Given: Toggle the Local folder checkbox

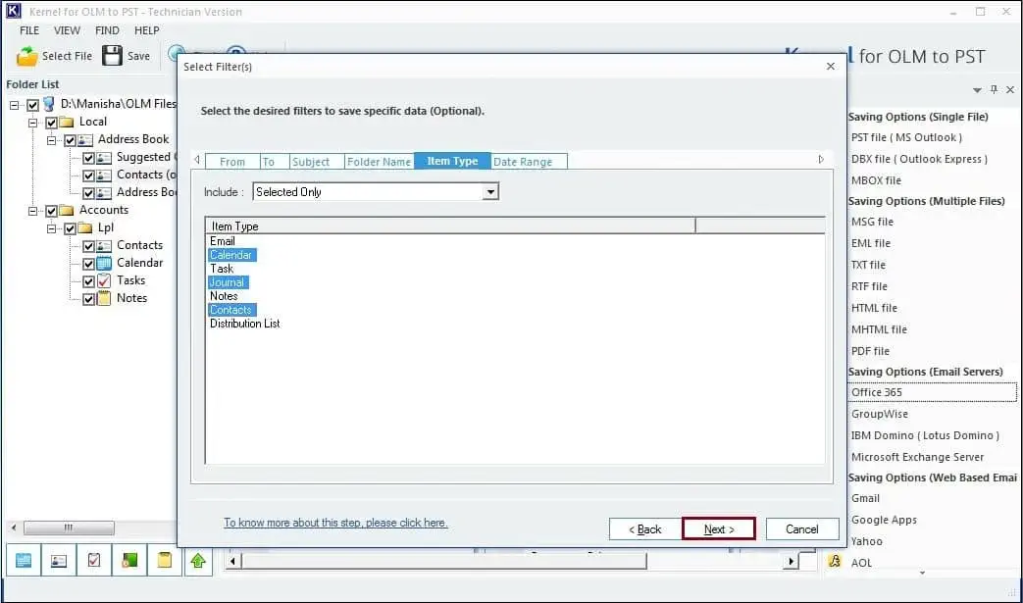Looking at the screenshot, I should (x=52, y=123).
